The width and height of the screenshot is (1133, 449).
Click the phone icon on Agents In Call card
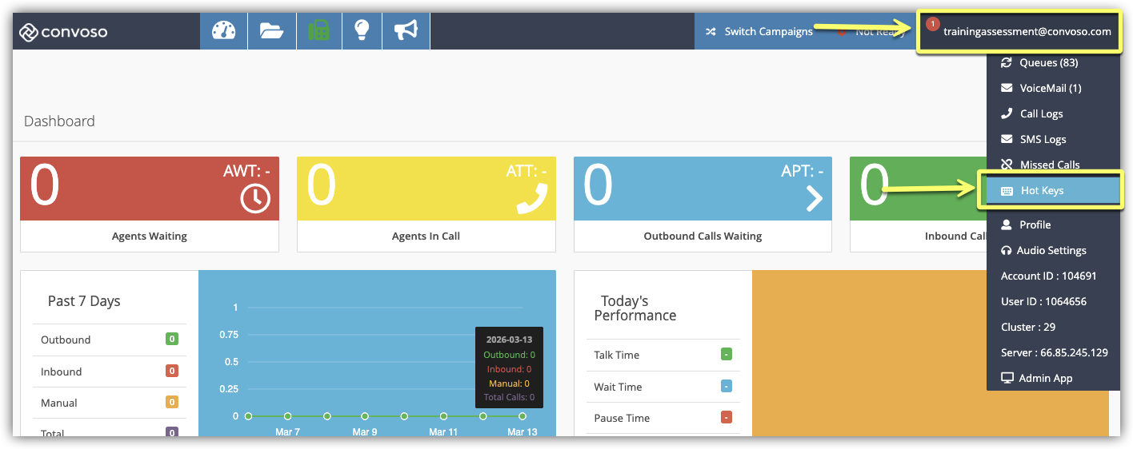point(531,199)
